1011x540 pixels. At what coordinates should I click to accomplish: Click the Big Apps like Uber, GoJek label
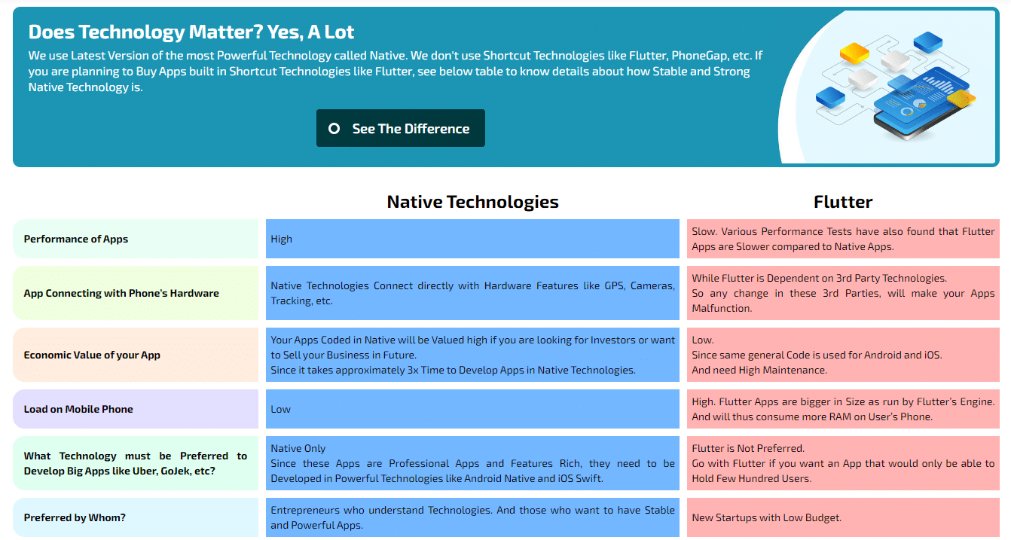pyautogui.click(x=136, y=463)
